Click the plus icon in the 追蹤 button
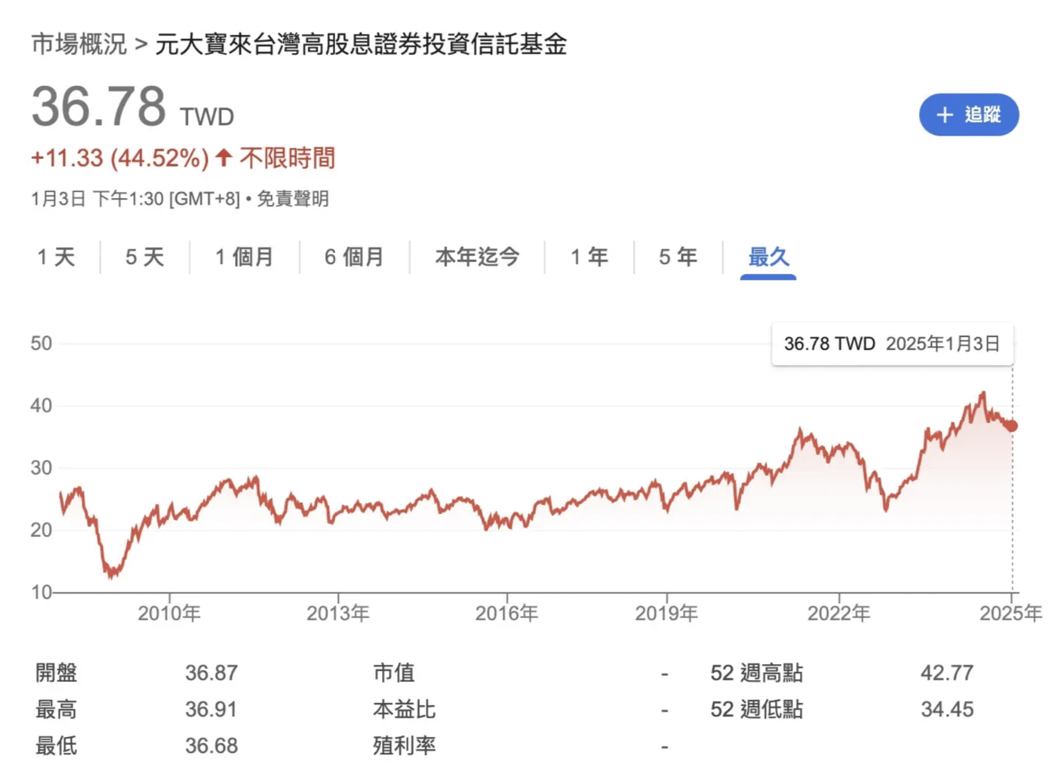 point(944,115)
